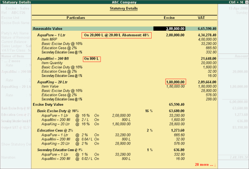
Task: Select the AquaPure – 1 Ltr item heading
Action: 51,35
